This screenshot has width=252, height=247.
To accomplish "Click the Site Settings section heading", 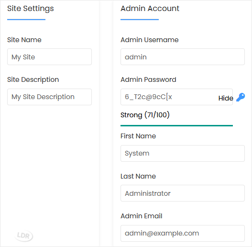I will click(31, 9).
